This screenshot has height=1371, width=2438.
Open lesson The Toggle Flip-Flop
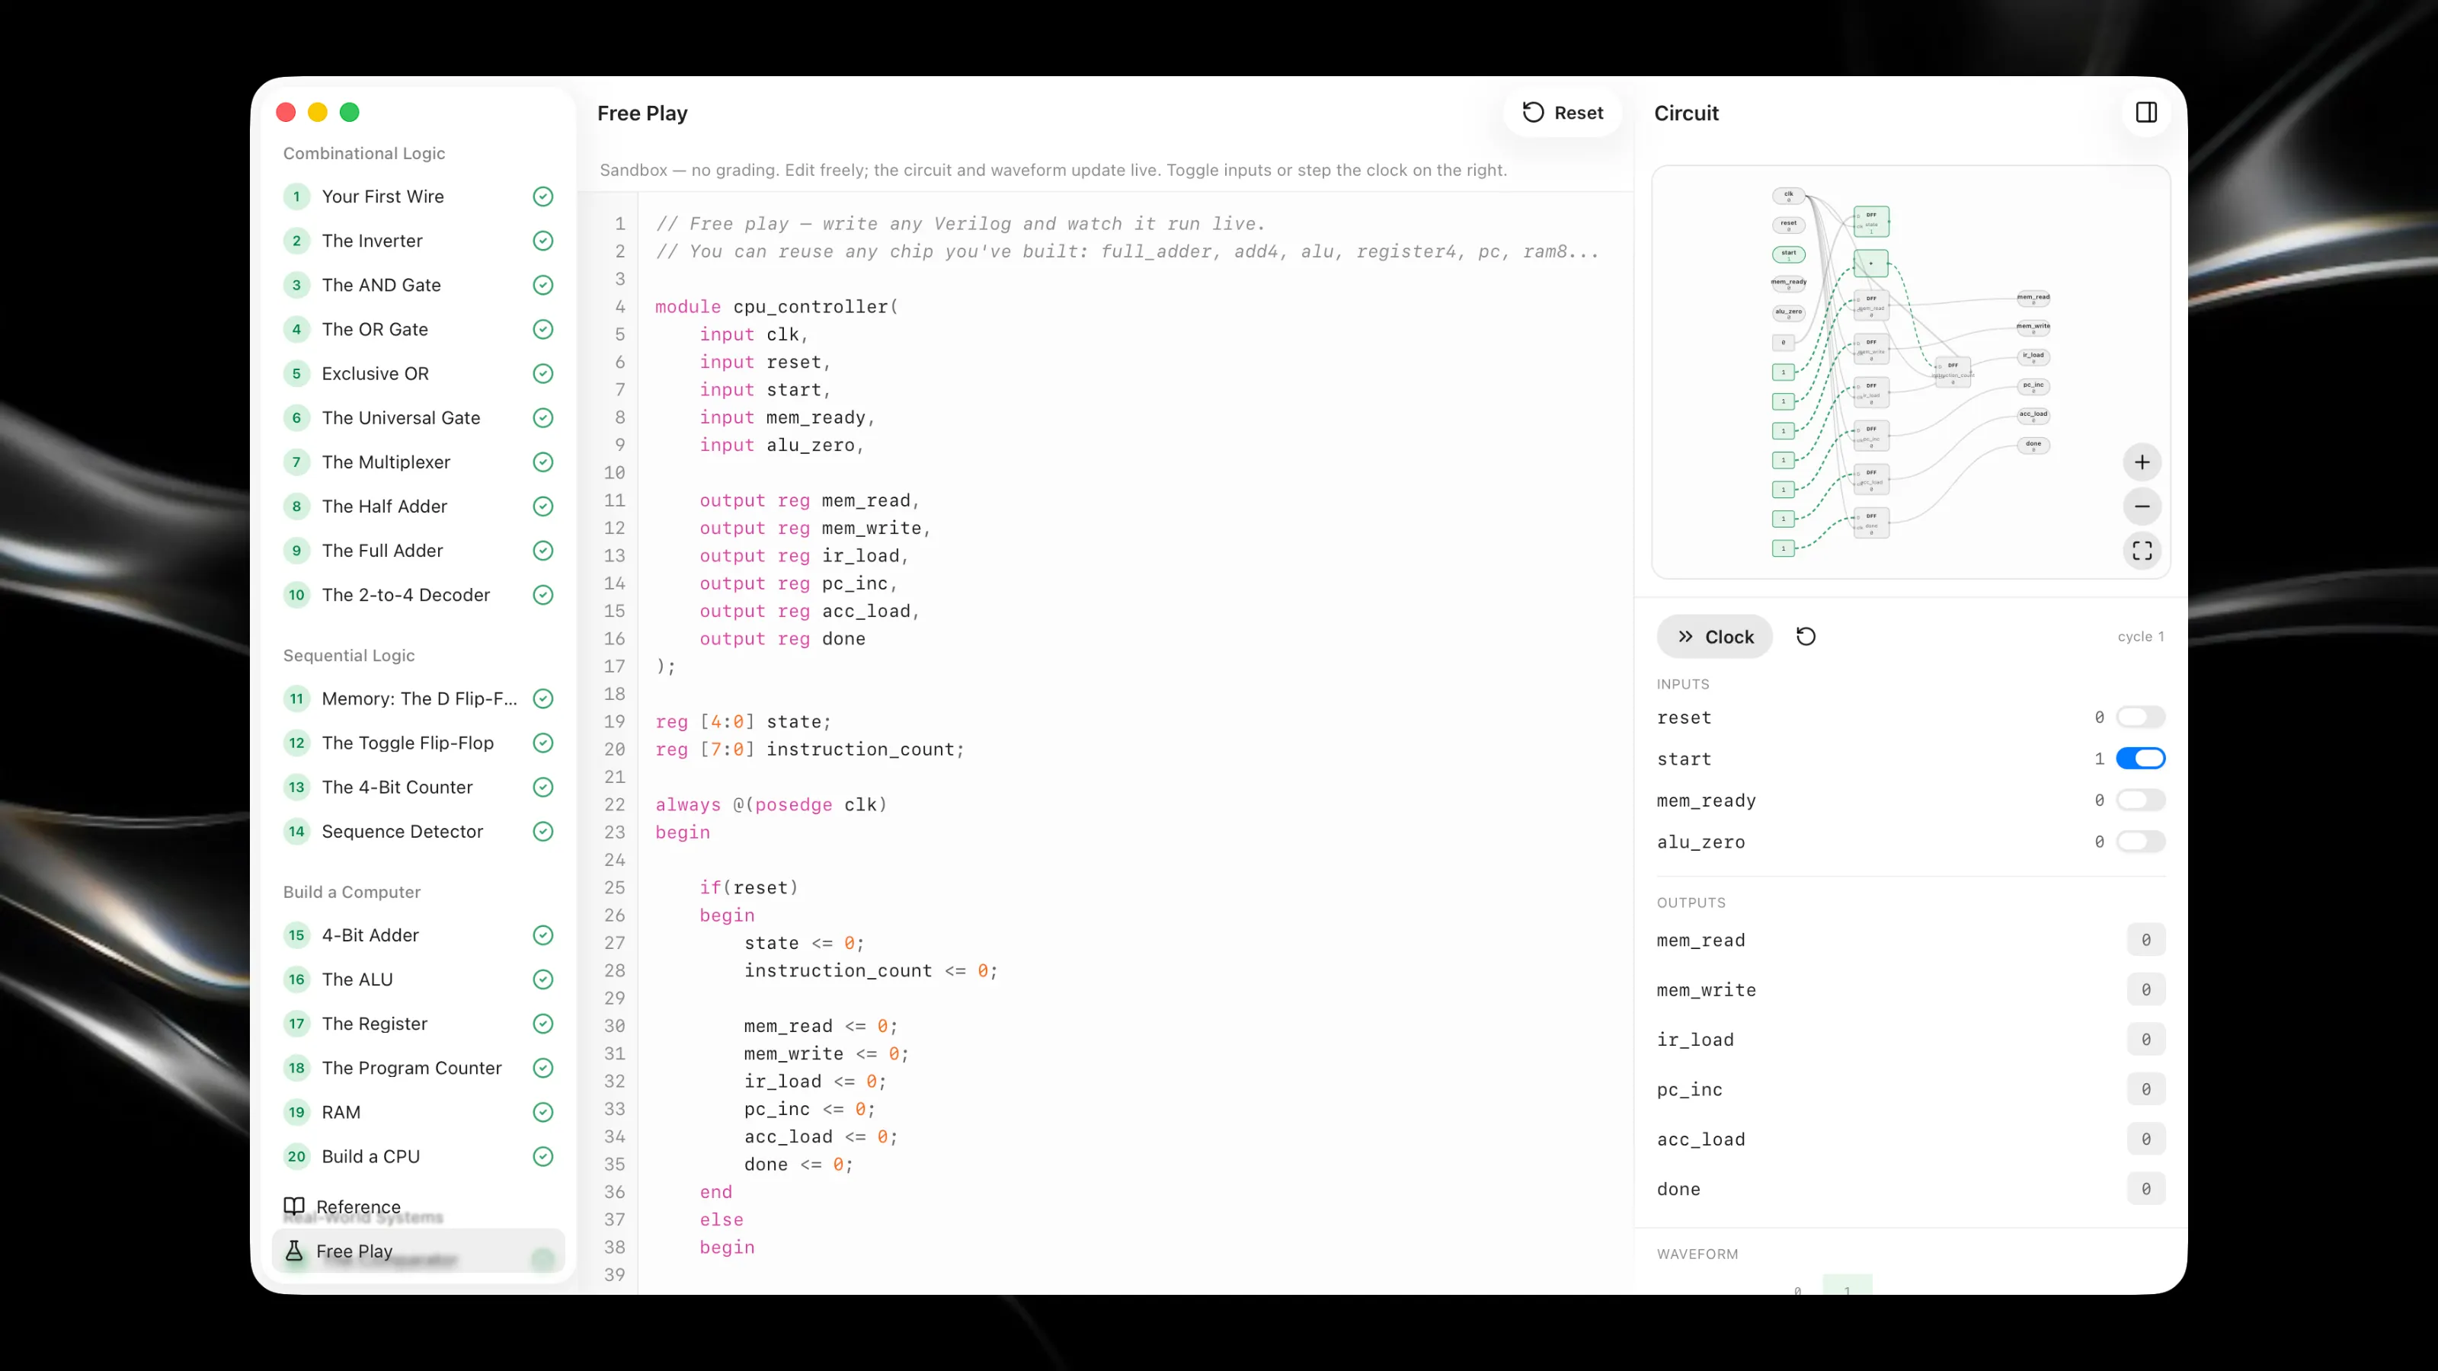point(418,743)
